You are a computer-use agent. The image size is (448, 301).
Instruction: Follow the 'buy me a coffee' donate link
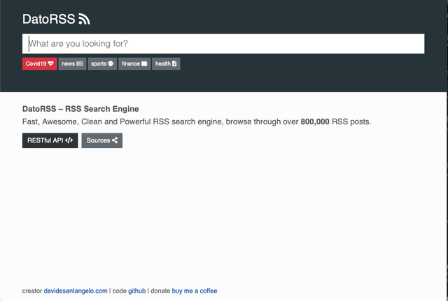pos(195,291)
